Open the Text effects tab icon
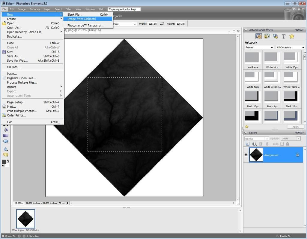 click(x=283, y=36)
